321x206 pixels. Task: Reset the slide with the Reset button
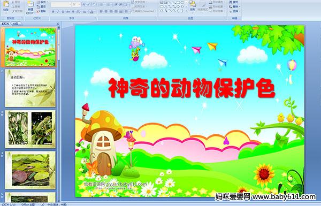(x=42, y=6)
